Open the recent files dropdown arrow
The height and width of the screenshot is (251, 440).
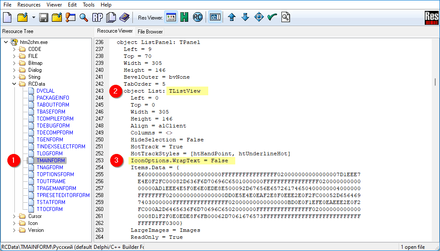tap(34, 17)
